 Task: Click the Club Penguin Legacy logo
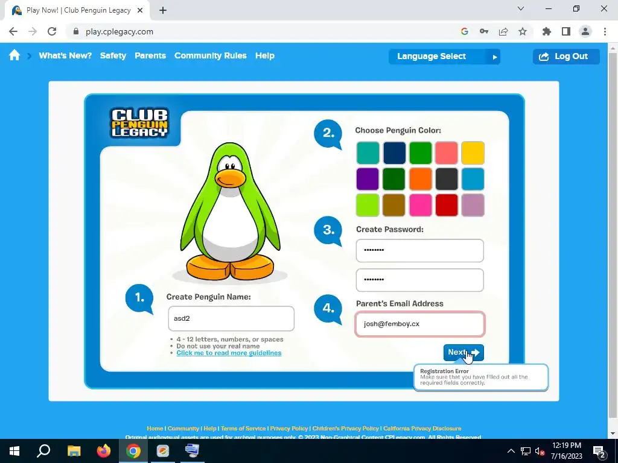pos(139,123)
